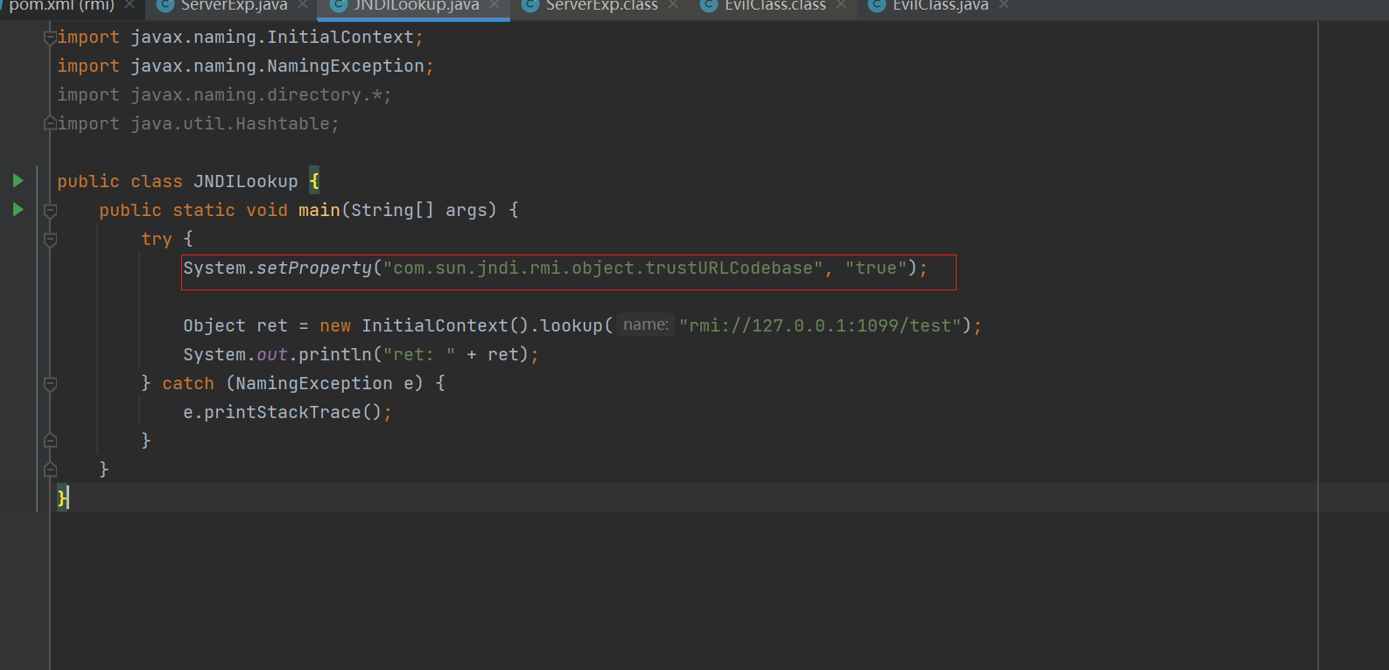Close the EvilClass.class tab
Viewport: 1389px width, 670px height.
click(x=841, y=5)
